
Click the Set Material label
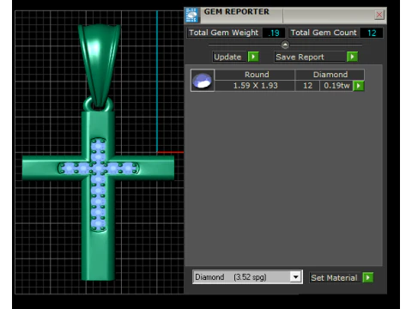click(334, 277)
